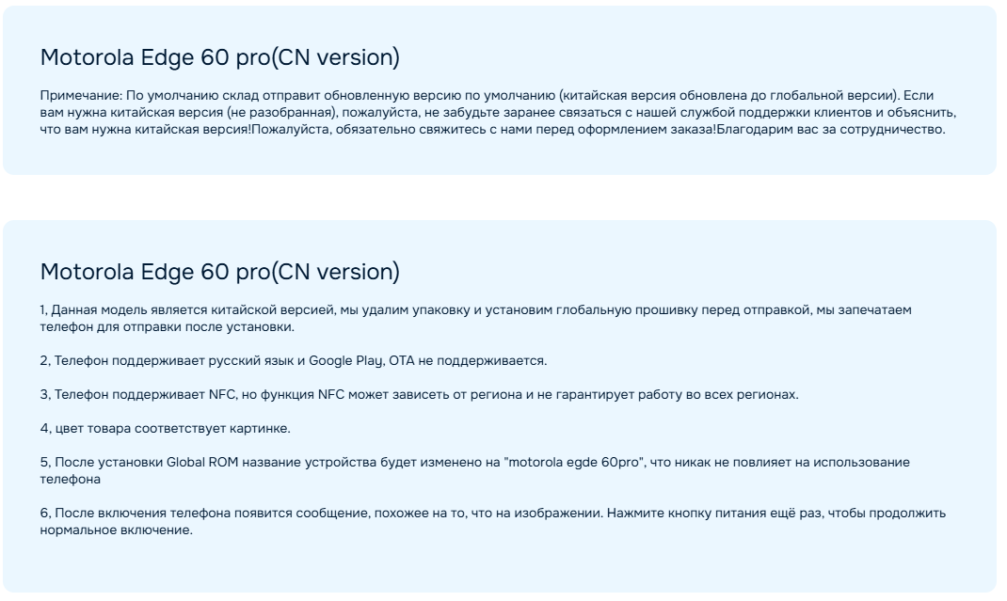Screen dimensions: 1007x601
Task: Click 'телефон для отправки после установки' line
Action: (167, 326)
